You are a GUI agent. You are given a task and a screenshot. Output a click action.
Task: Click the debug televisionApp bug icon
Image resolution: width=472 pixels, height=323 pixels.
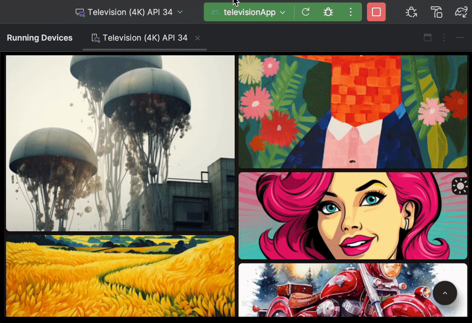click(x=328, y=12)
